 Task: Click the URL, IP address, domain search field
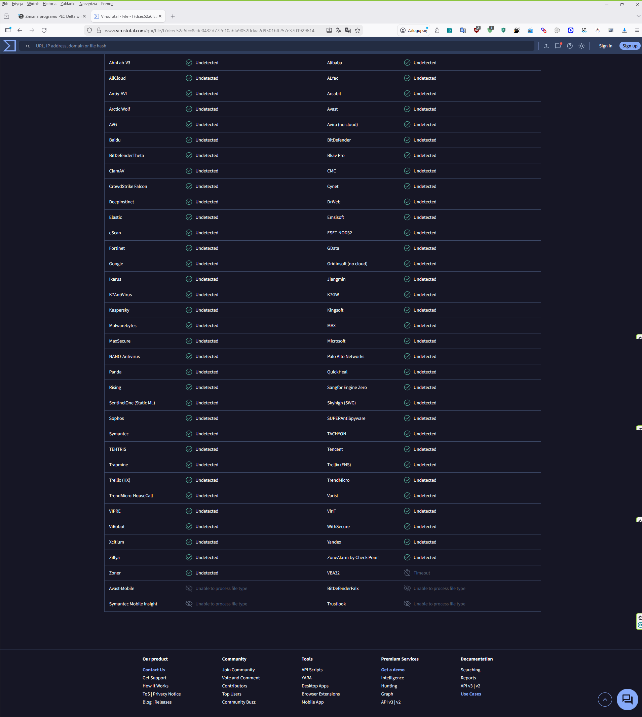pyautogui.click(x=277, y=46)
